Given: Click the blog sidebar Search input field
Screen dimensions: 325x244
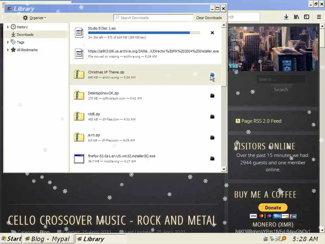Looking at the screenshot, I should tap(281, 79).
